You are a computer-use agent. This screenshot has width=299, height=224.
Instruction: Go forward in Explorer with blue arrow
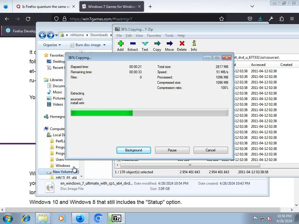tap(51, 35)
